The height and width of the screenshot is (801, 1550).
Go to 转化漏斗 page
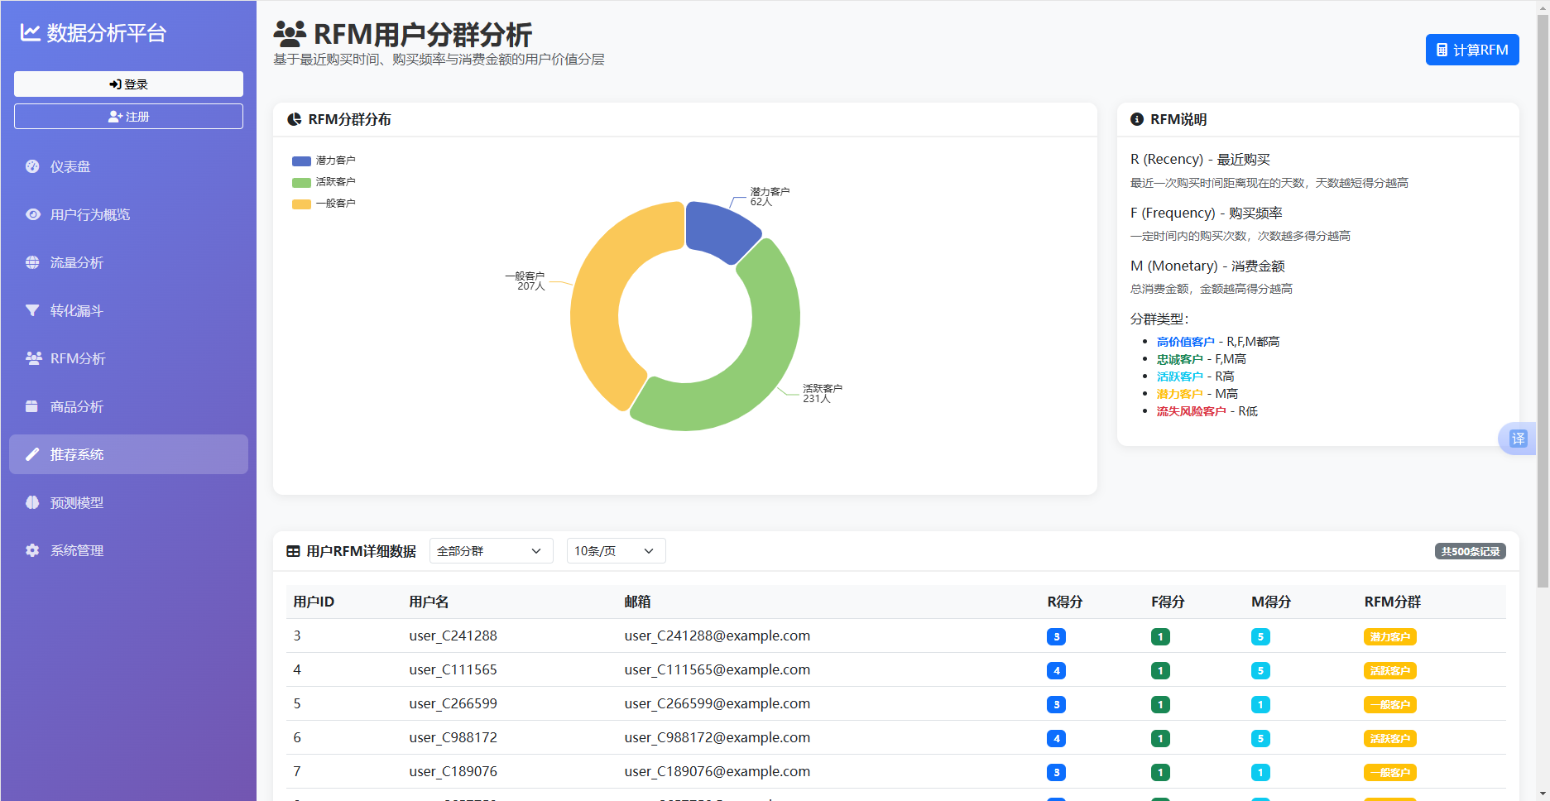coord(128,310)
